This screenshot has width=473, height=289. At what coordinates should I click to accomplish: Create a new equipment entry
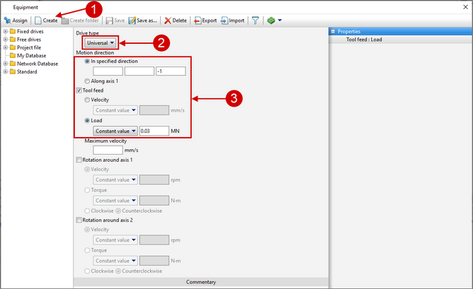[45, 20]
